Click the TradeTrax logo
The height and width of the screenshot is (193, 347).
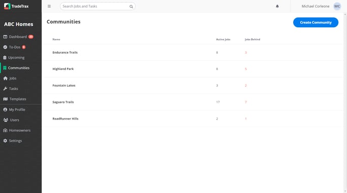click(x=16, y=6)
